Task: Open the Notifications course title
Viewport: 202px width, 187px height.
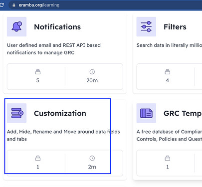Action: click(x=57, y=27)
